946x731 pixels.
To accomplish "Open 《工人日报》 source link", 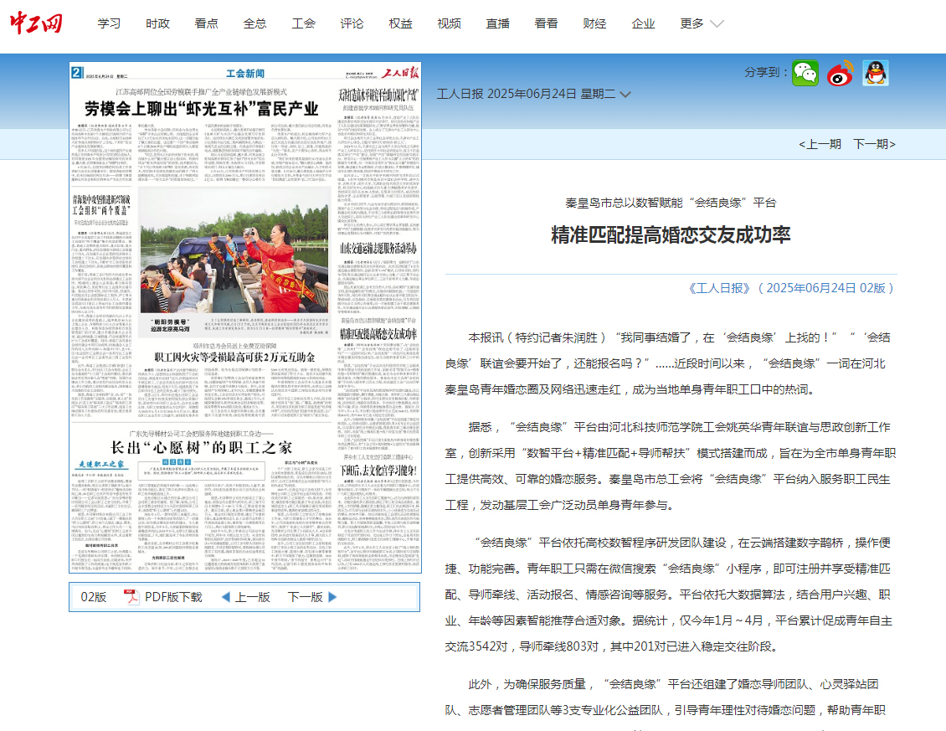I will click(719, 287).
